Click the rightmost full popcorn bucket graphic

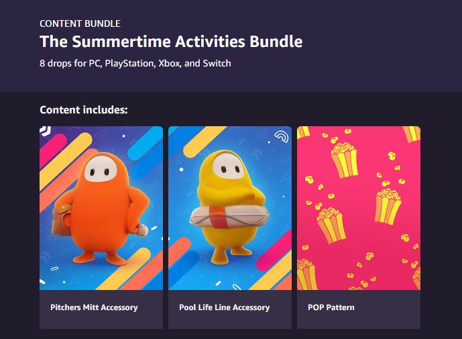pos(388,207)
